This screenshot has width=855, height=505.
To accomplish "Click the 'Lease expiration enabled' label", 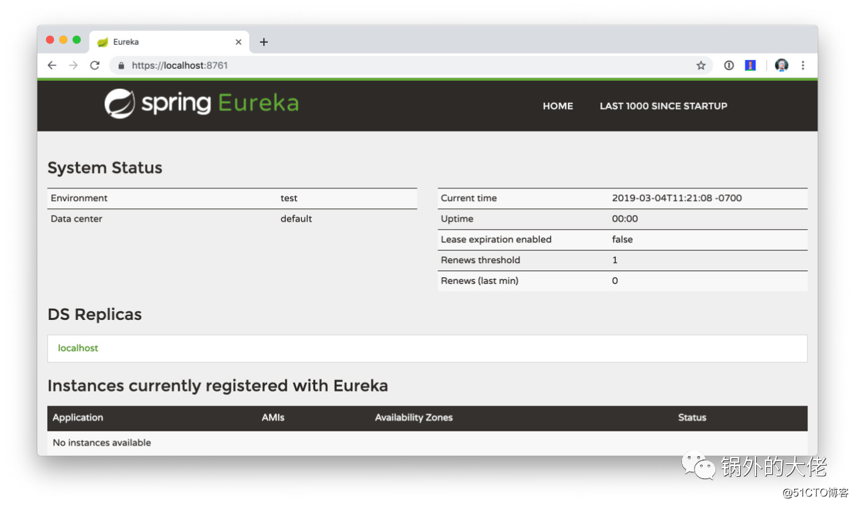I will pyautogui.click(x=496, y=240).
